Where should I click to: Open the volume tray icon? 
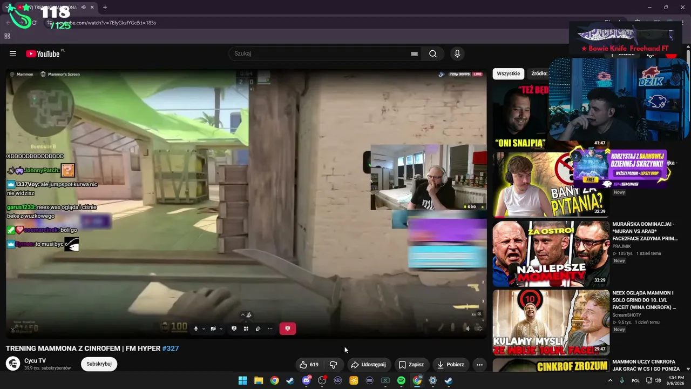pyautogui.click(x=658, y=380)
